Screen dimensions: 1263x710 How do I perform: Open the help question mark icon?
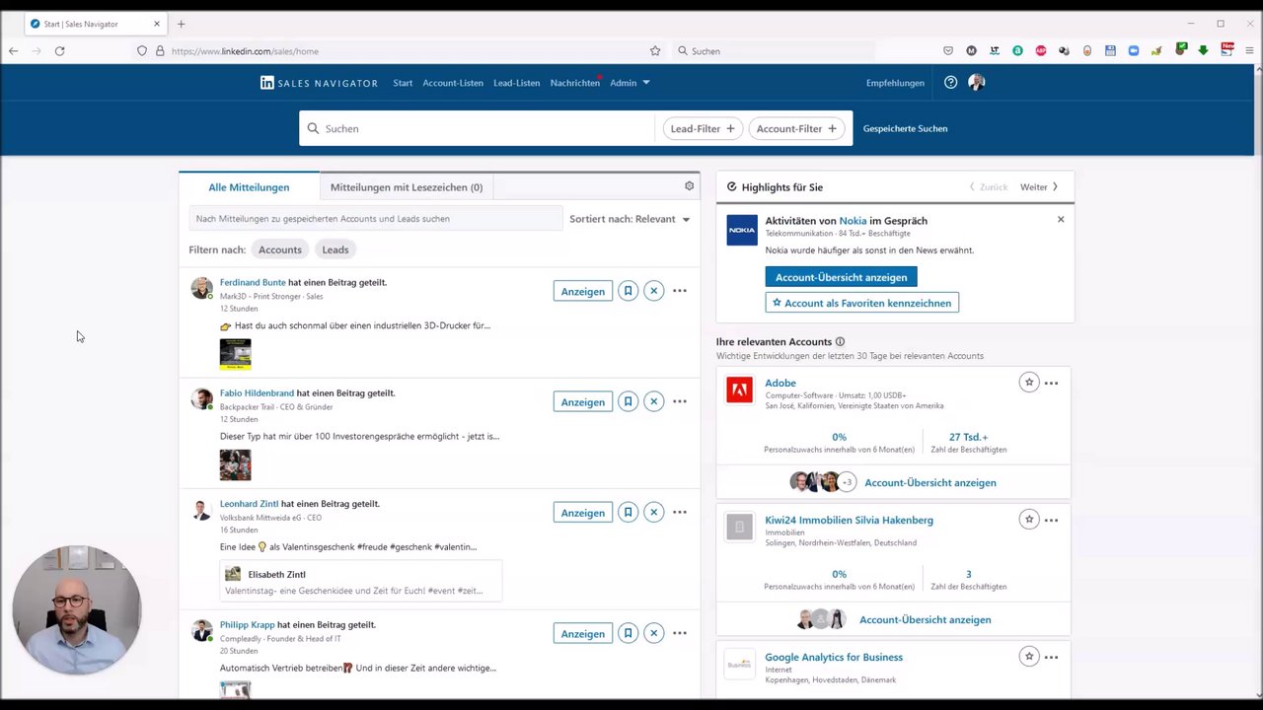coord(950,83)
